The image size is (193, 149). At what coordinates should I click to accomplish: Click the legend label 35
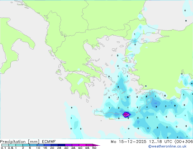(73, 148)
